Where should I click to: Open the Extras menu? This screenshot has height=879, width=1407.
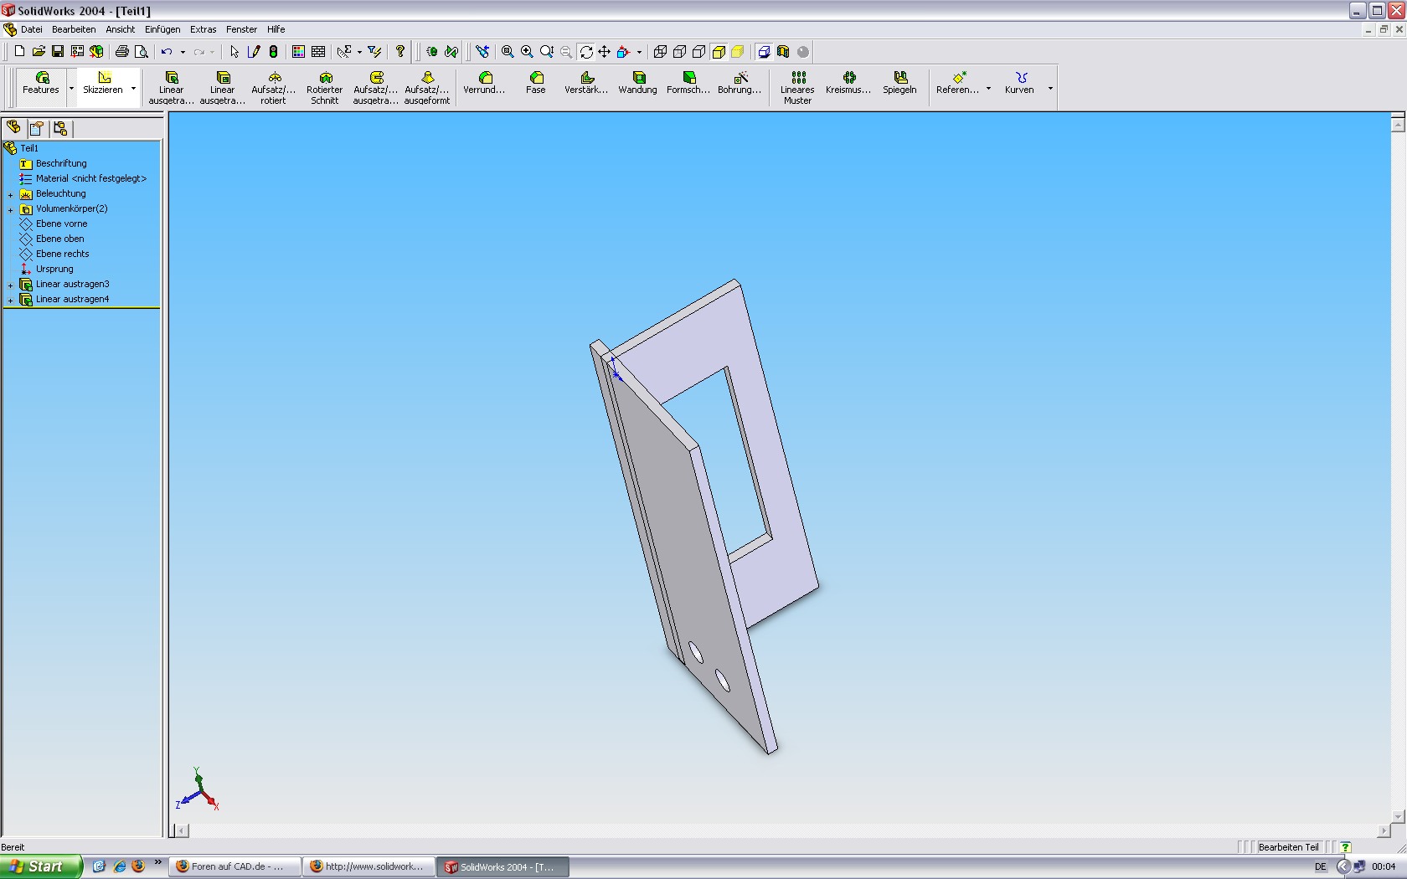pyautogui.click(x=203, y=29)
